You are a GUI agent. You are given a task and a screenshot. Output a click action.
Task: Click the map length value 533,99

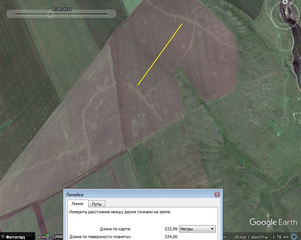171,229
